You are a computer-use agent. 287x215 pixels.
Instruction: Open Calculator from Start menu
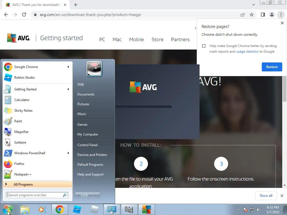pos(38,100)
